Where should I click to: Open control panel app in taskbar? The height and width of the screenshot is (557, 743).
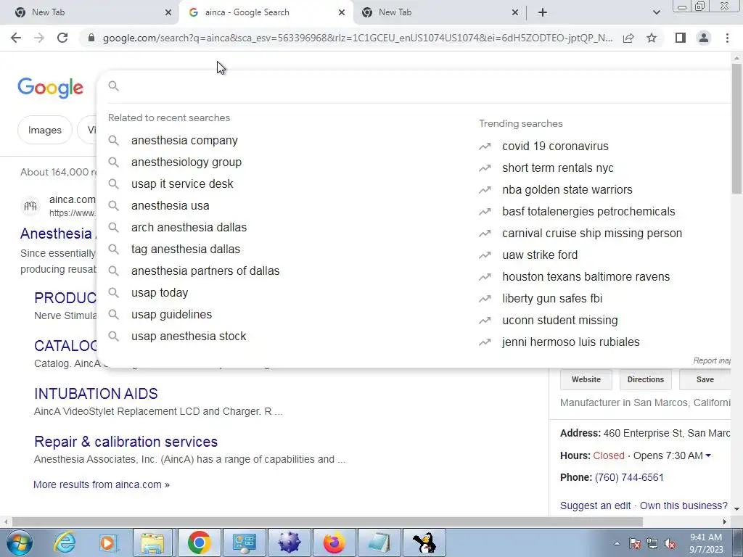244,542
